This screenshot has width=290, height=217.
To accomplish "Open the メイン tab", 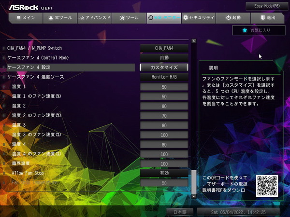I will (25, 18).
